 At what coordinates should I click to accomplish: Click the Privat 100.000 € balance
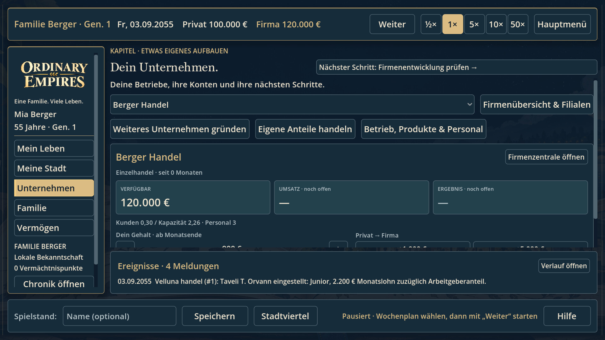tap(215, 24)
